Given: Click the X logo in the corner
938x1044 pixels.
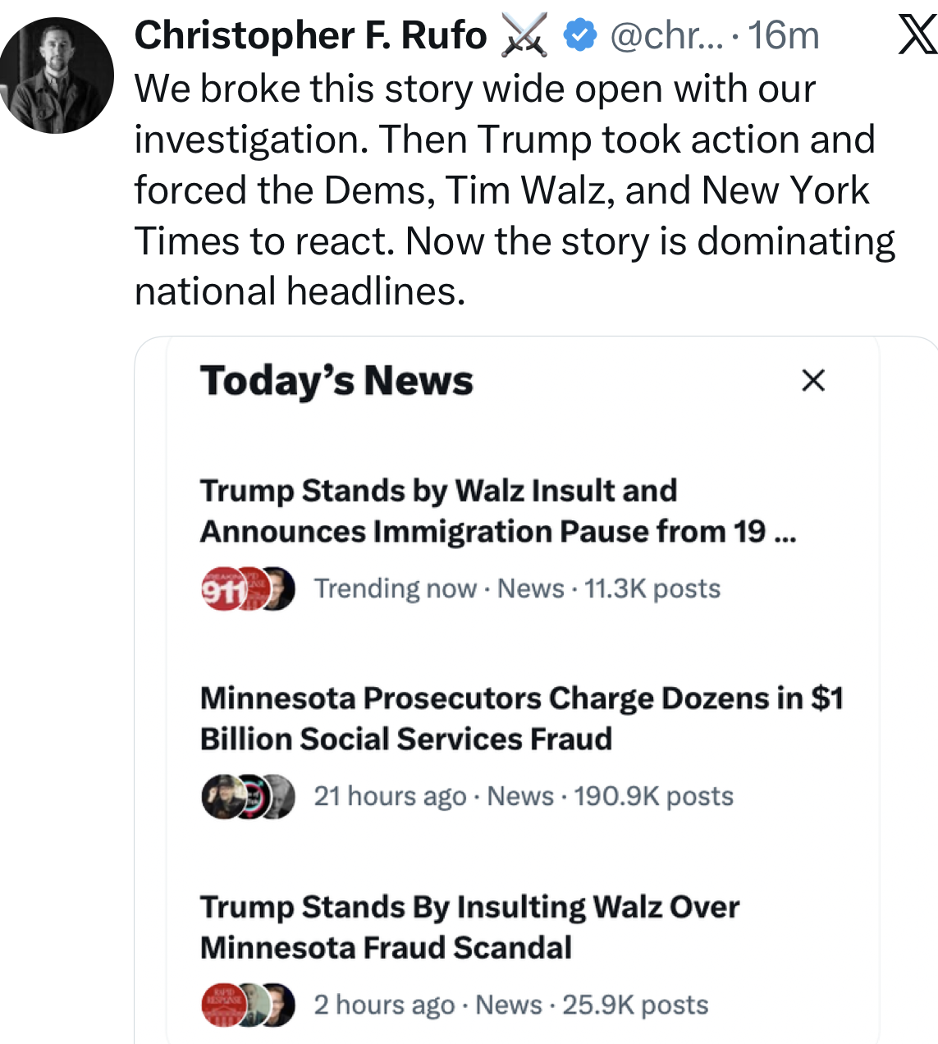Looking at the screenshot, I should (917, 36).
